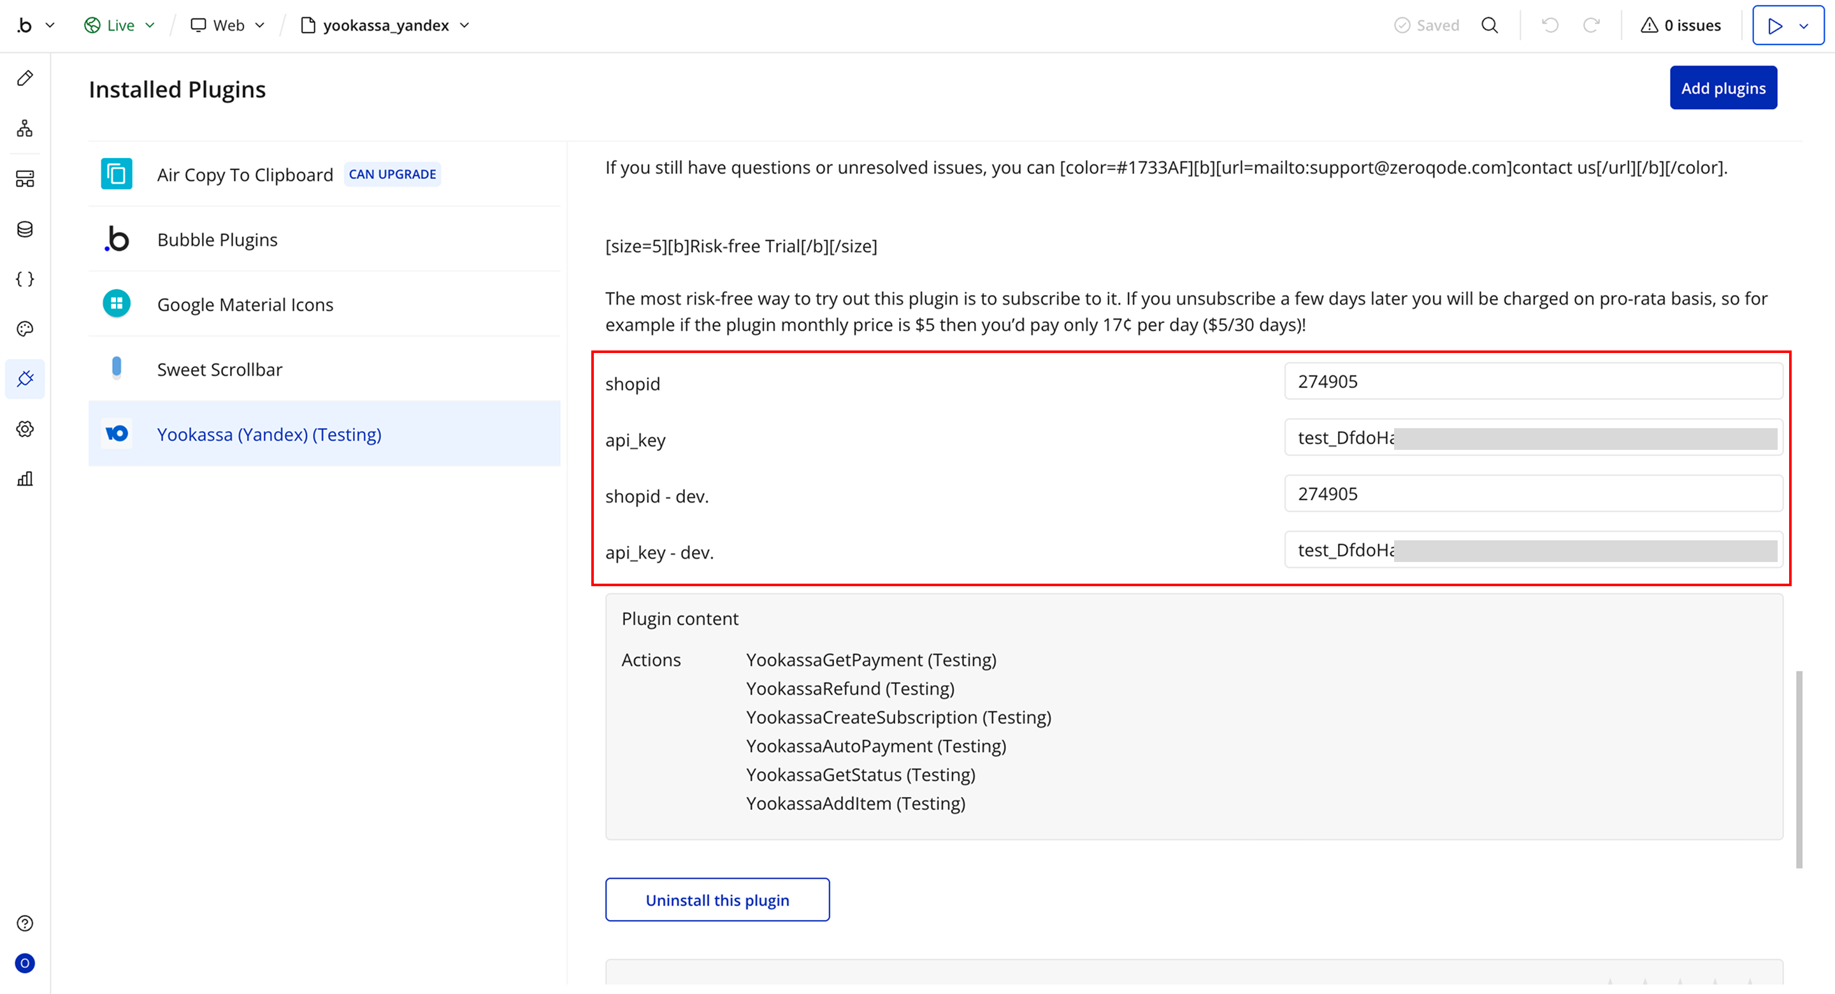
Task: Click the help question mark icon
Action: pos(25,923)
